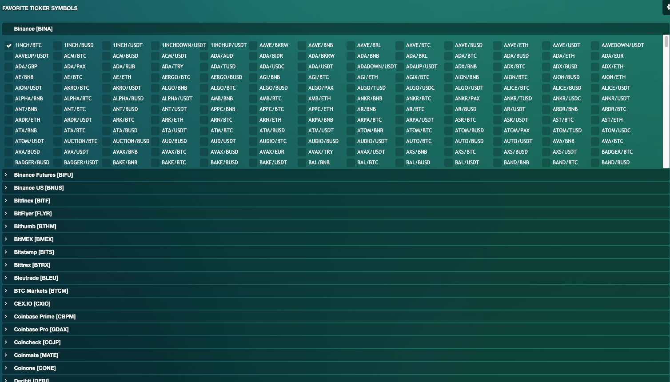Screen dimensions: 670x382
Task: Tick the ADA/USDT checkbox
Action: pos(302,67)
